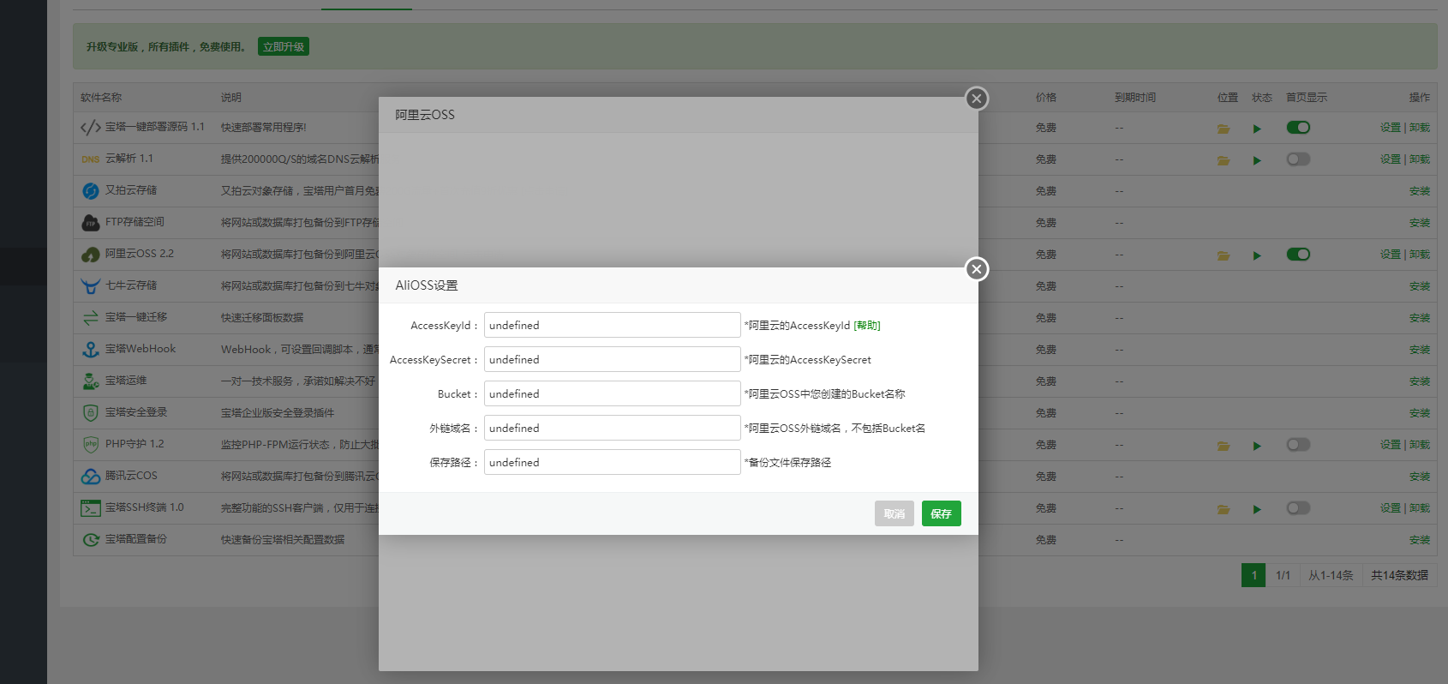Select page 1 in pagination
Screen dimensions: 1448x684
tap(1254, 575)
